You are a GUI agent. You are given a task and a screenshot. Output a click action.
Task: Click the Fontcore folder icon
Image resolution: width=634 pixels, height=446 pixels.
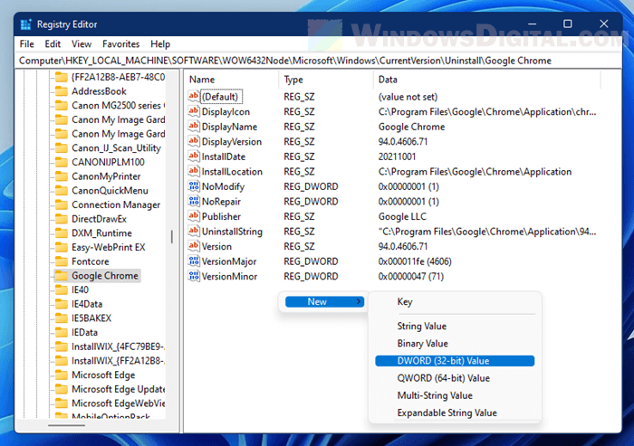point(62,261)
